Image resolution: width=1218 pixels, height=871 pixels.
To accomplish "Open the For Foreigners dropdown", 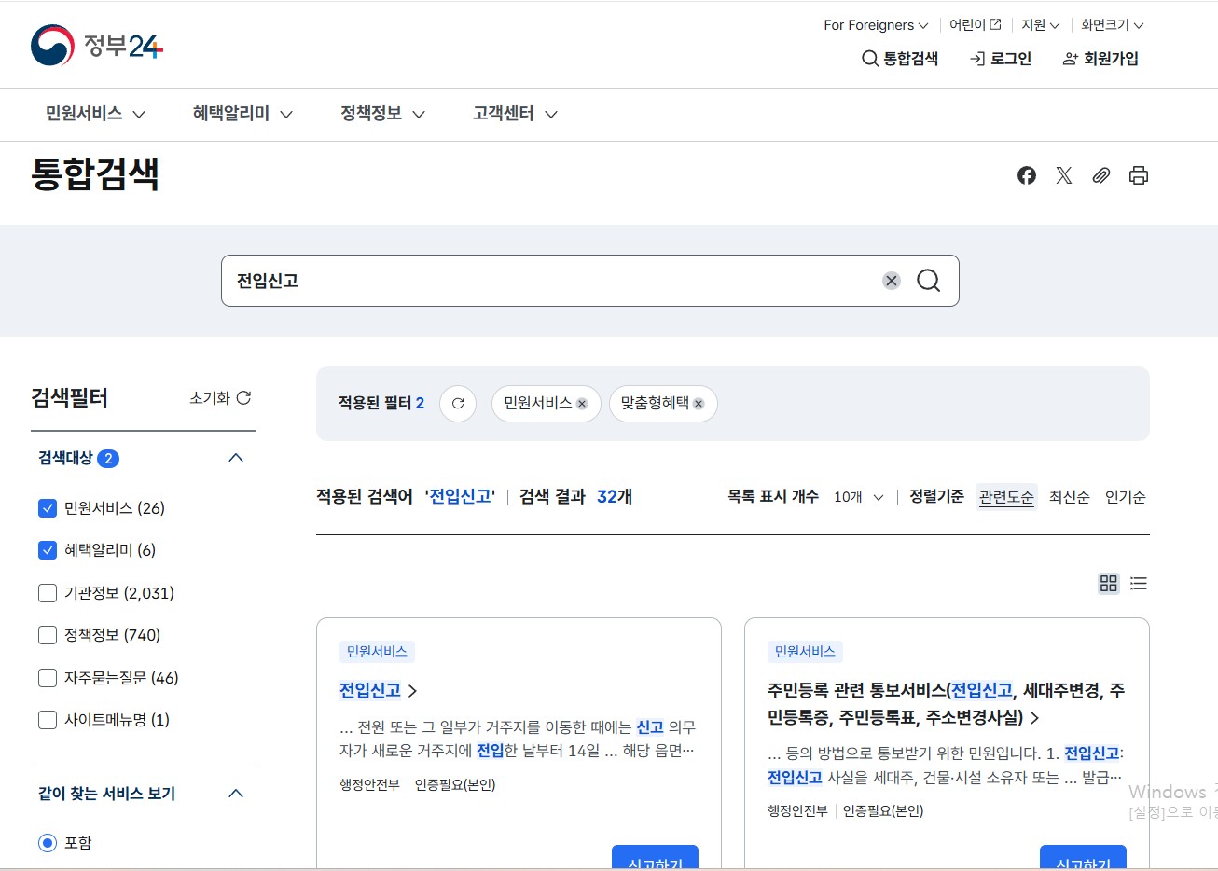I will click(x=873, y=25).
